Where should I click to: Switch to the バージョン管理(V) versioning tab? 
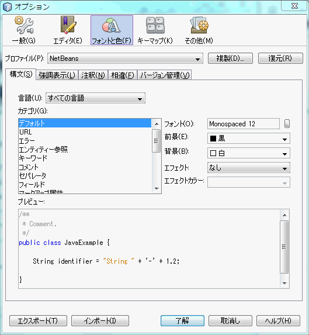click(x=165, y=75)
